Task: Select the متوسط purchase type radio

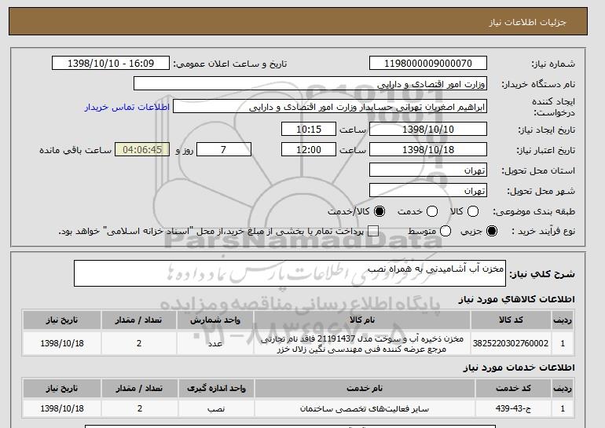Action: 445,231
